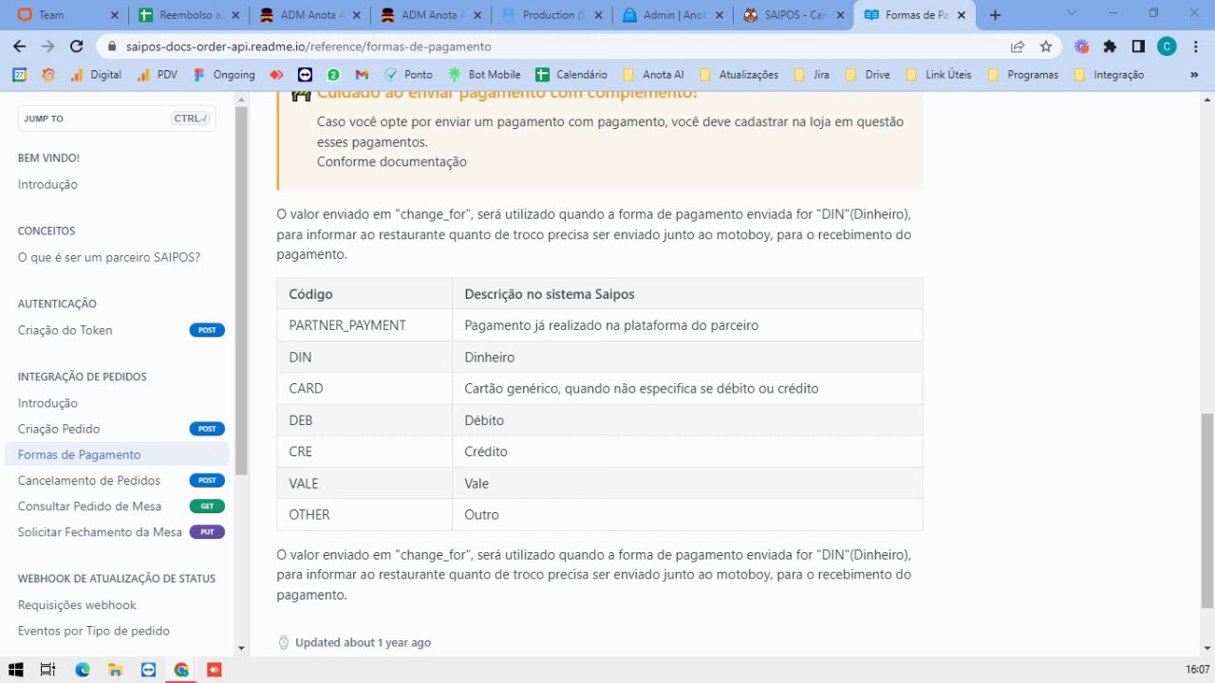
Task: Toggle the browser side panel icon
Action: pos(1138,46)
